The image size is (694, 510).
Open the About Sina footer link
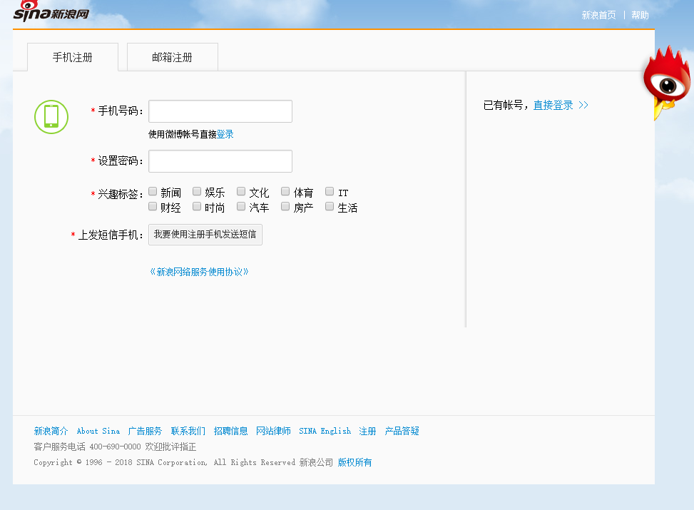98,431
